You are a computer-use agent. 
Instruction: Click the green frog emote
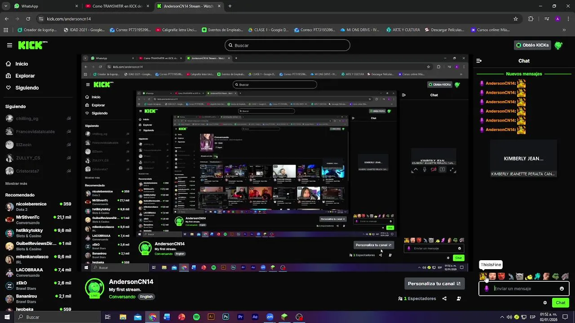point(556,276)
